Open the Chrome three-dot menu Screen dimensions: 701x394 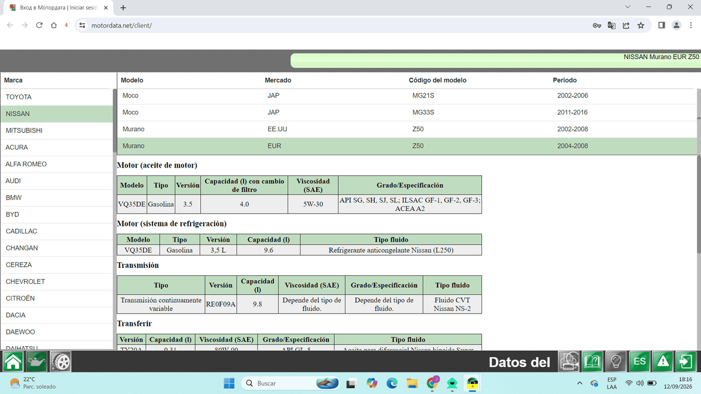click(x=691, y=25)
